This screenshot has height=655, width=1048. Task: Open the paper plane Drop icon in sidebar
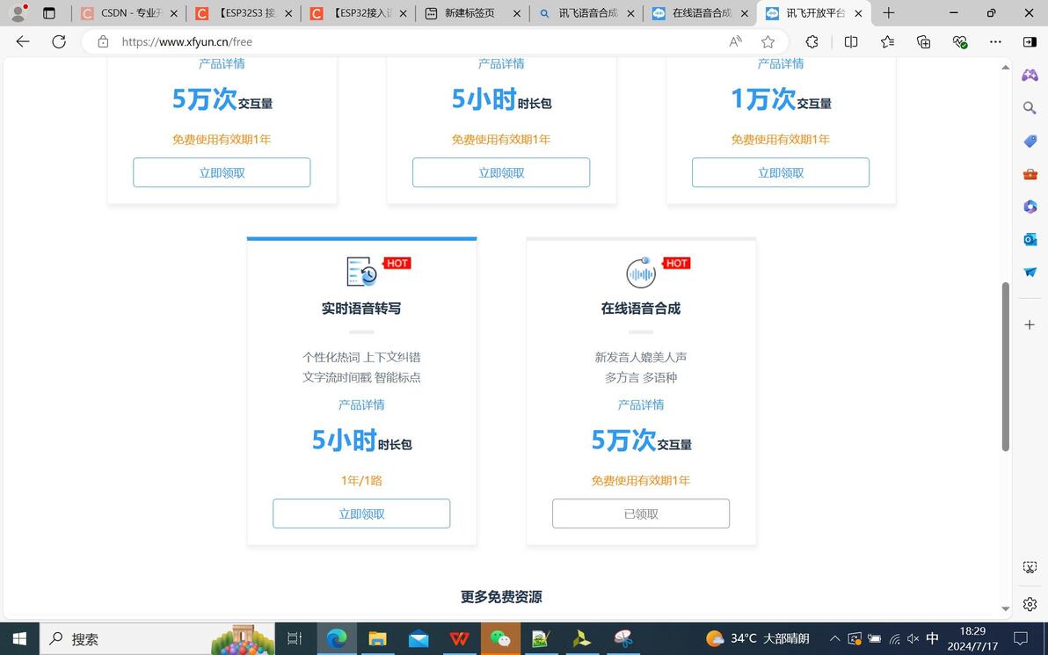click(1030, 272)
